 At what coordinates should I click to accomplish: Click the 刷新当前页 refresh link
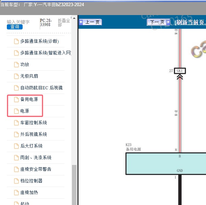(190, 22)
